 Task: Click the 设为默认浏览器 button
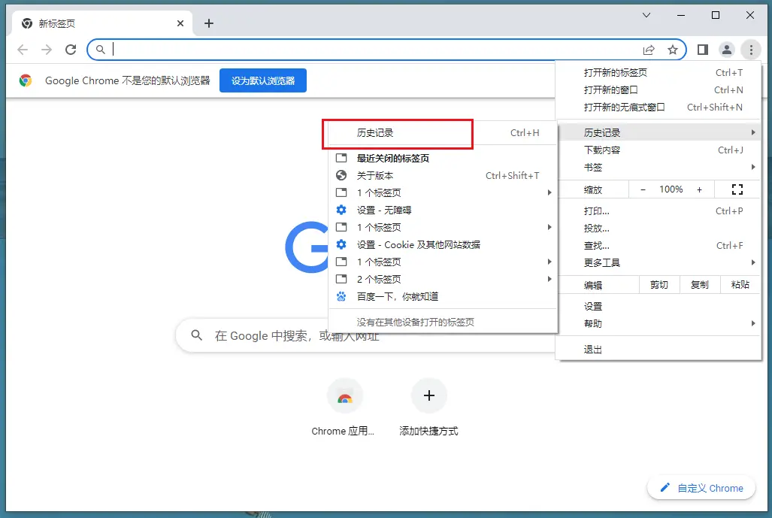(x=262, y=80)
